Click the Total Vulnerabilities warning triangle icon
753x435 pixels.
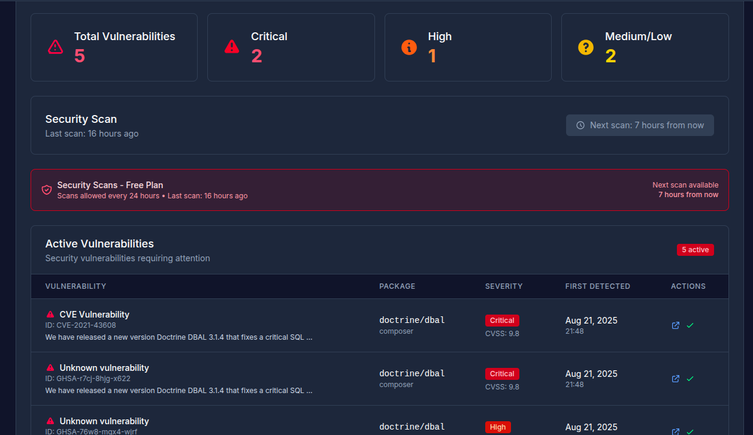pos(56,47)
